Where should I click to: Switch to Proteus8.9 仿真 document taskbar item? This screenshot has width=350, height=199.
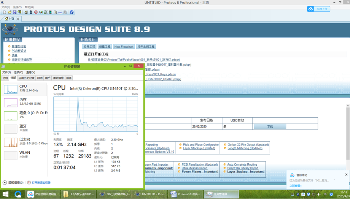pyautogui.click(x=186, y=194)
